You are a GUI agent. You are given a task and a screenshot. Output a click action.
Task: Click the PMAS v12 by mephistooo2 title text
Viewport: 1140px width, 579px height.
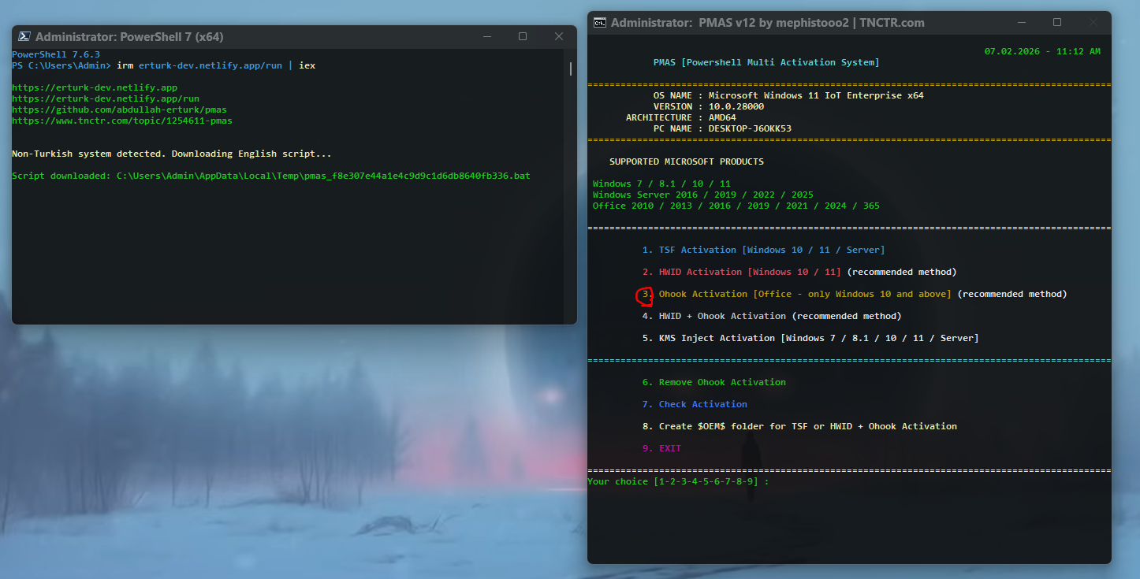768,23
